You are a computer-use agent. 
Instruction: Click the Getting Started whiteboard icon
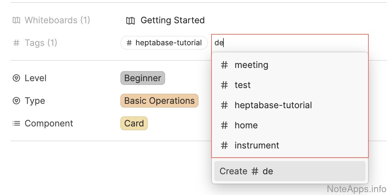(x=130, y=21)
